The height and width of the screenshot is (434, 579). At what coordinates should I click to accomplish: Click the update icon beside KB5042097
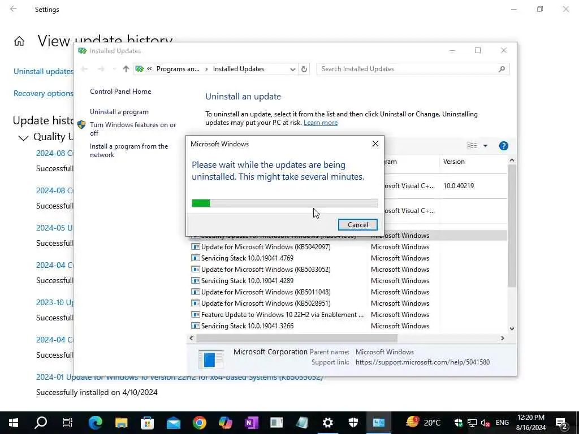pyautogui.click(x=195, y=247)
